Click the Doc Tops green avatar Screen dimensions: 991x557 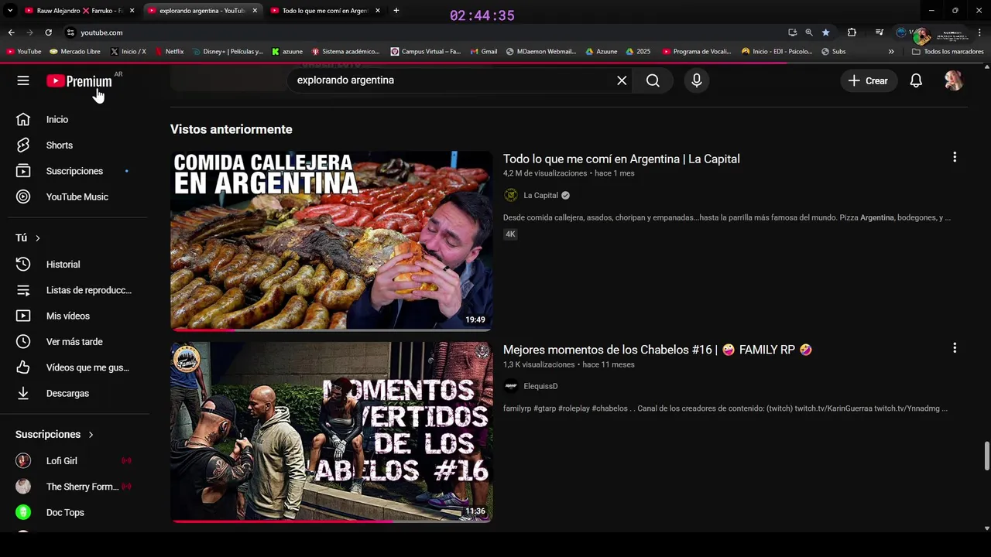(23, 512)
